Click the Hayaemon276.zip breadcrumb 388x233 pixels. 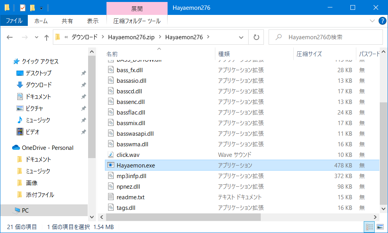[131, 37]
